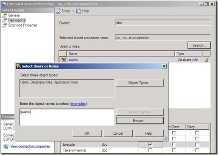218x155 pixels.
Task: Open View connection properties link
Action: (x=30, y=147)
